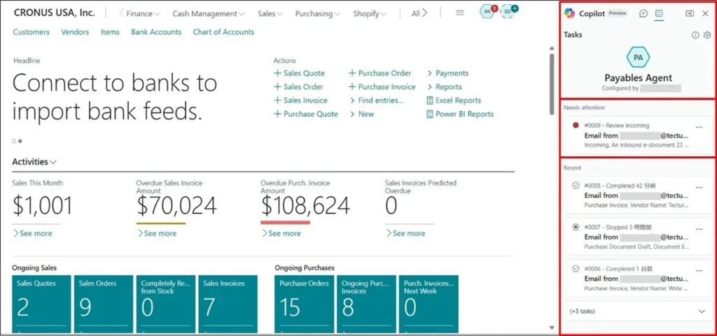Viewport: 717px width, 336px height.
Task: Open the Copilot chat icon
Action: click(x=643, y=13)
